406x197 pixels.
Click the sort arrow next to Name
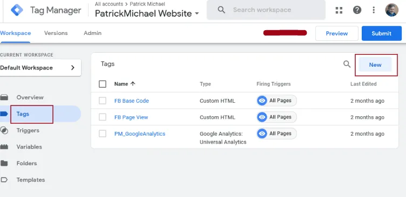click(x=133, y=83)
